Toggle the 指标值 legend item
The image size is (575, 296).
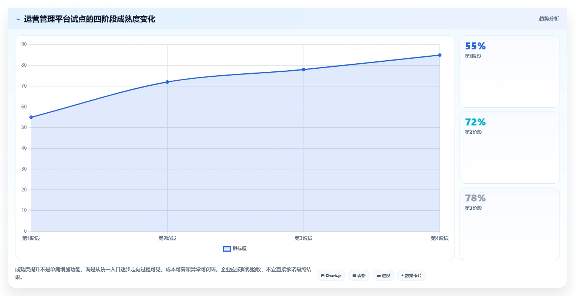tap(235, 249)
